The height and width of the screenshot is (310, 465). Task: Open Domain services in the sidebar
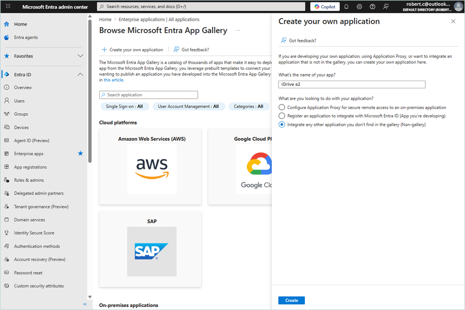[x=29, y=220]
